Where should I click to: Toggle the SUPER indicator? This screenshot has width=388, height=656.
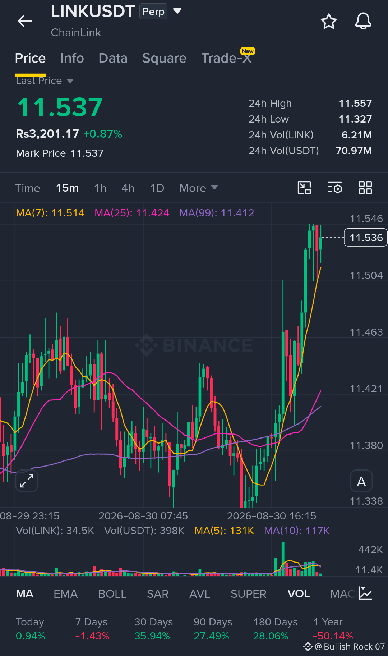[248, 594]
